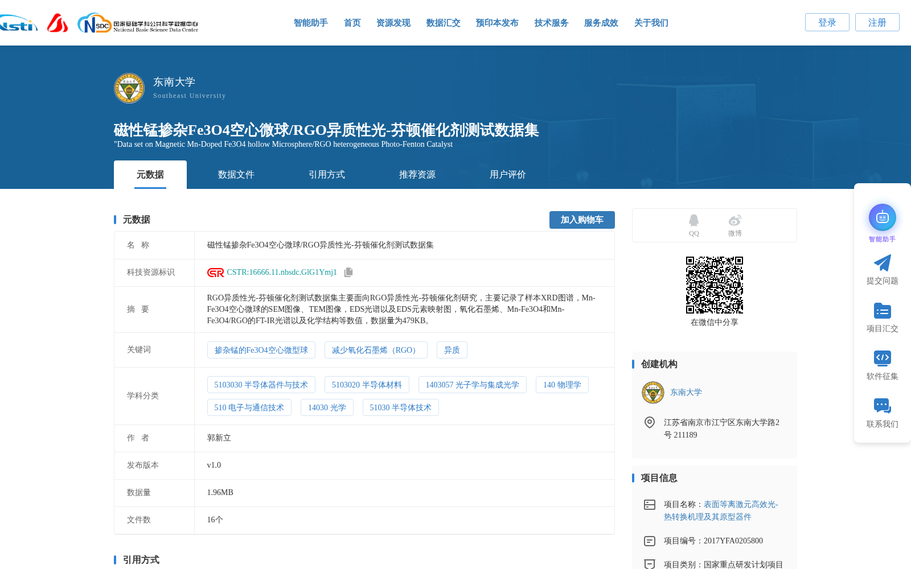Image resolution: width=911 pixels, height=569 pixels.
Task: Click keyword tag 减少氧化石墨烯（RGO）
Action: click(x=376, y=350)
